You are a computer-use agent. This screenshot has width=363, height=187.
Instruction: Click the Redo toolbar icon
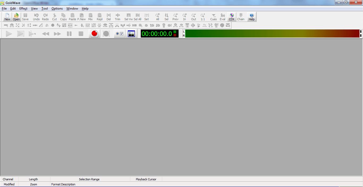tap(45, 17)
